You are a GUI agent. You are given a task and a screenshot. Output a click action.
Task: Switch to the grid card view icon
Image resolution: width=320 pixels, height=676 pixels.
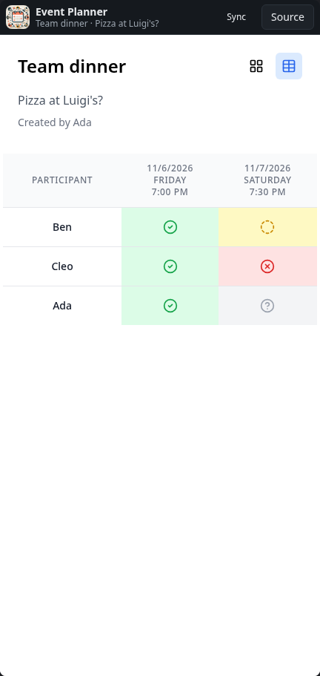click(256, 66)
